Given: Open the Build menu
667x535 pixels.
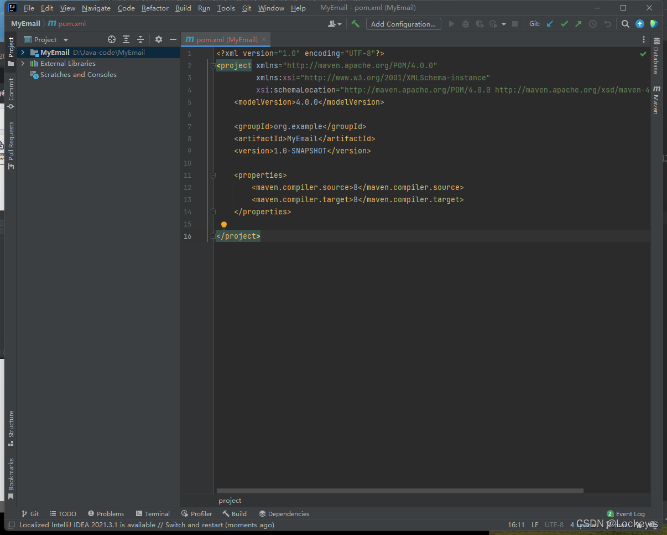Looking at the screenshot, I should pos(183,8).
